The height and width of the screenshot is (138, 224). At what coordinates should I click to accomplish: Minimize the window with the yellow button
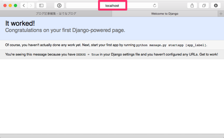click(10, 6)
